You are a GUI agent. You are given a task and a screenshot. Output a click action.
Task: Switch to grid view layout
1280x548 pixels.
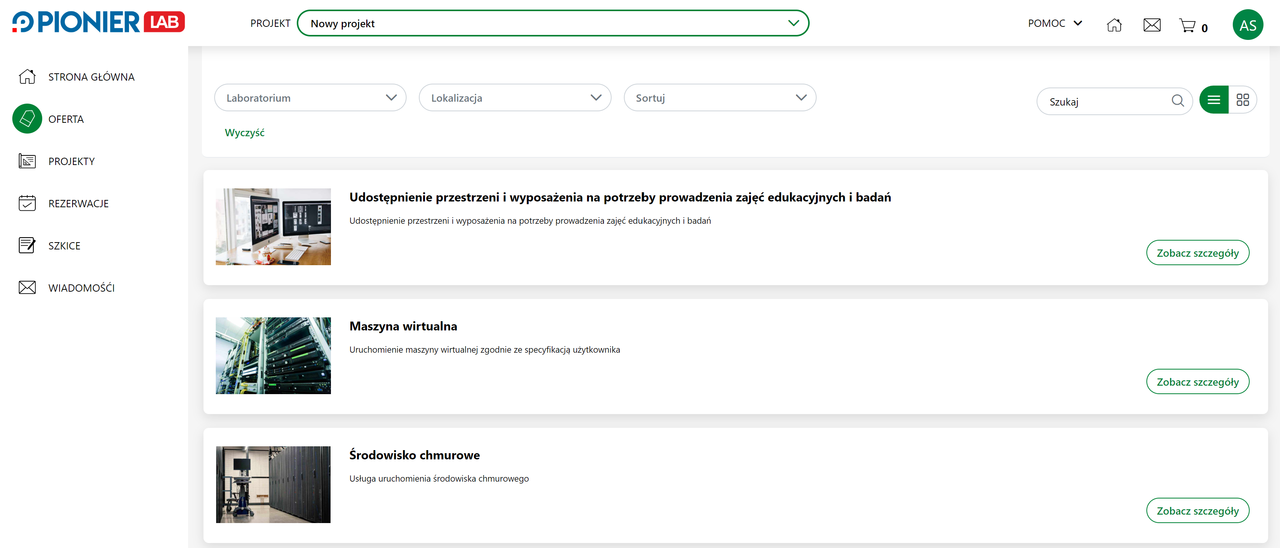click(x=1243, y=100)
